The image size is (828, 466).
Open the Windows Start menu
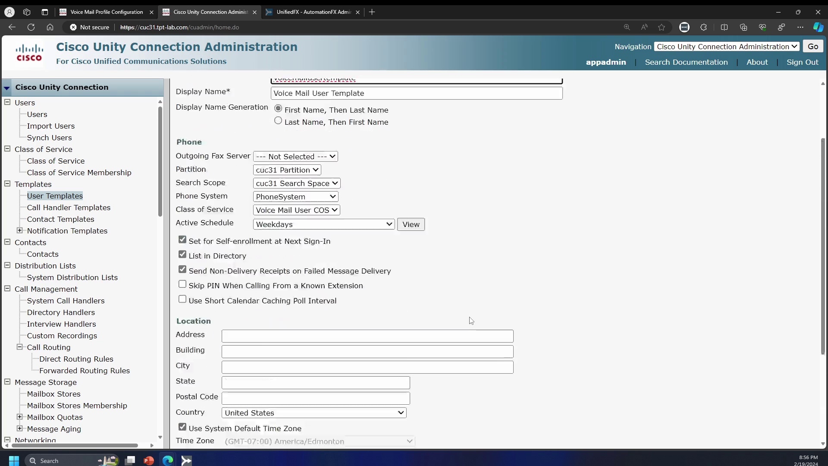[14, 460]
